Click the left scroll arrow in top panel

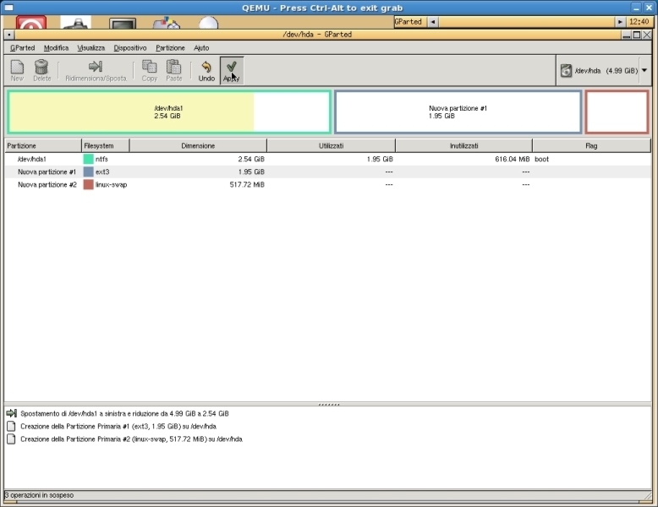click(x=433, y=22)
